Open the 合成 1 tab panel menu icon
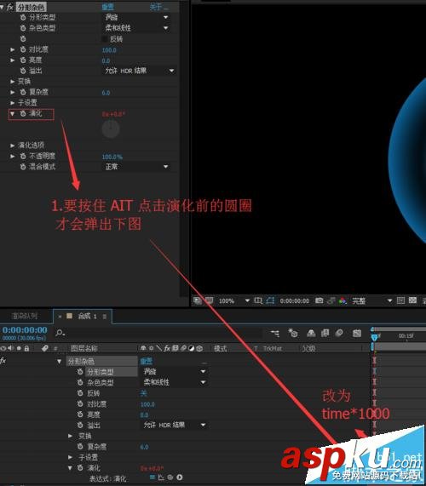Screen dimensions: 426x486 105,317
